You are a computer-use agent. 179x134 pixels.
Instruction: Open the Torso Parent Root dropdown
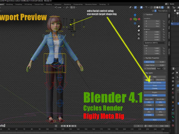coord(160,68)
